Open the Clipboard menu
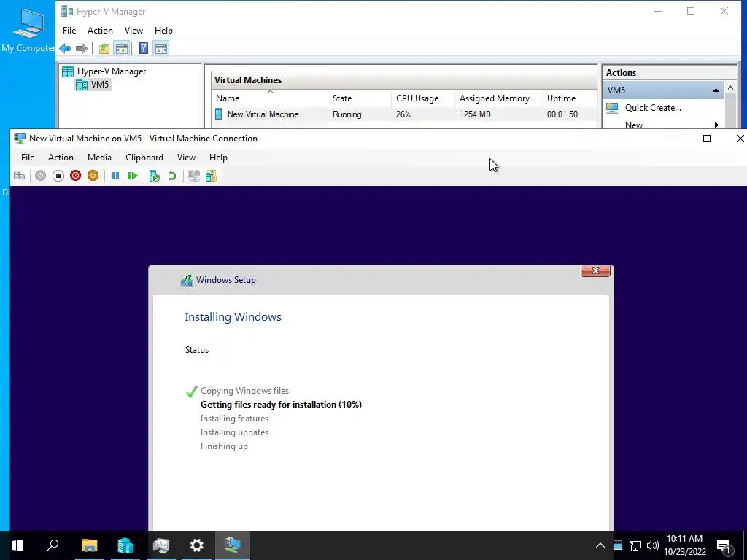747x560 pixels. tap(144, 157)
